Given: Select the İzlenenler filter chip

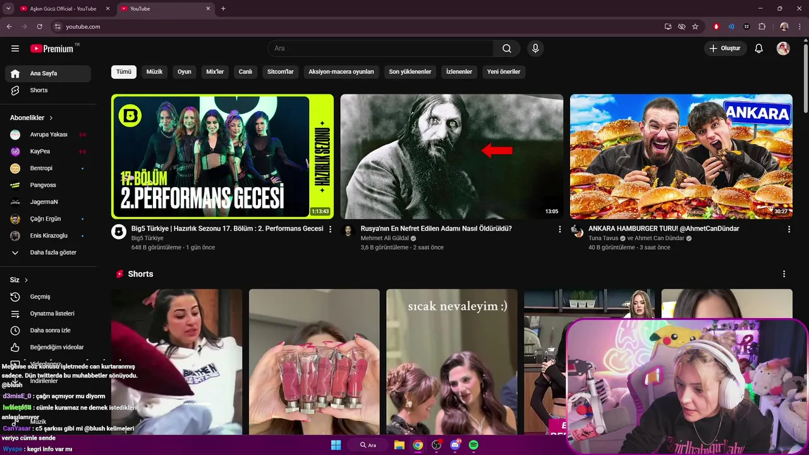Looking at the screenshot, I should [459, 72].
